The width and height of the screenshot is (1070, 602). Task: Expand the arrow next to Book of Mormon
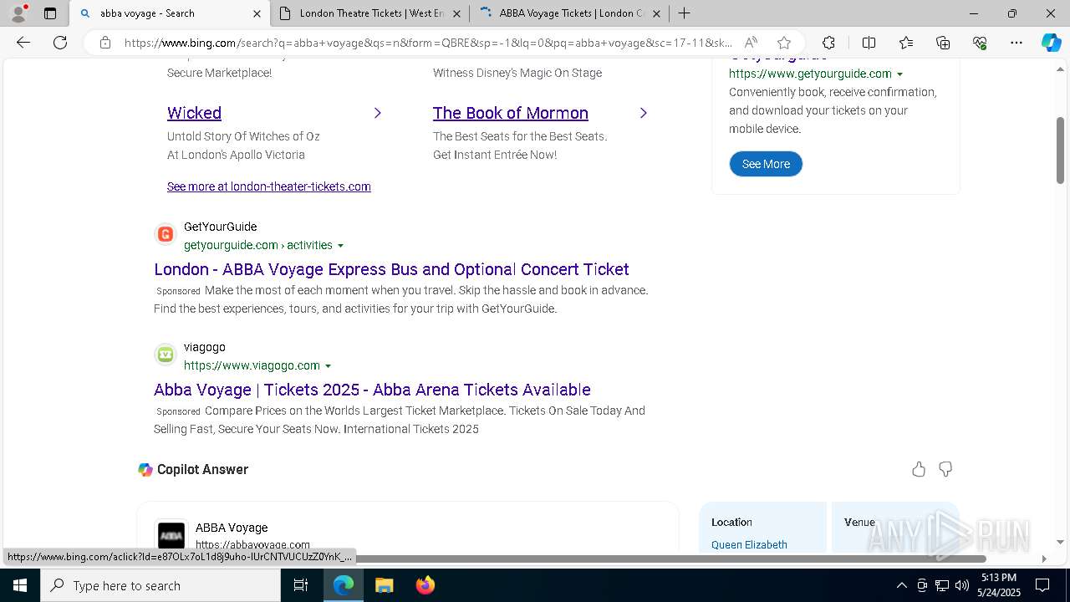point(644,113)
